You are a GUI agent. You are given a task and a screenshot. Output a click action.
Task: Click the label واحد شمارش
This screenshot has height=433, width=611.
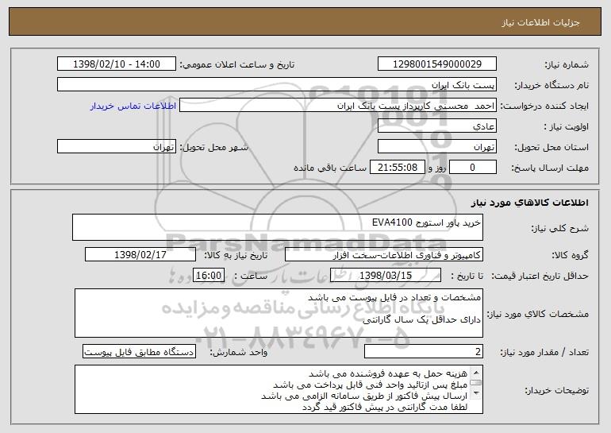click(239, 353)
